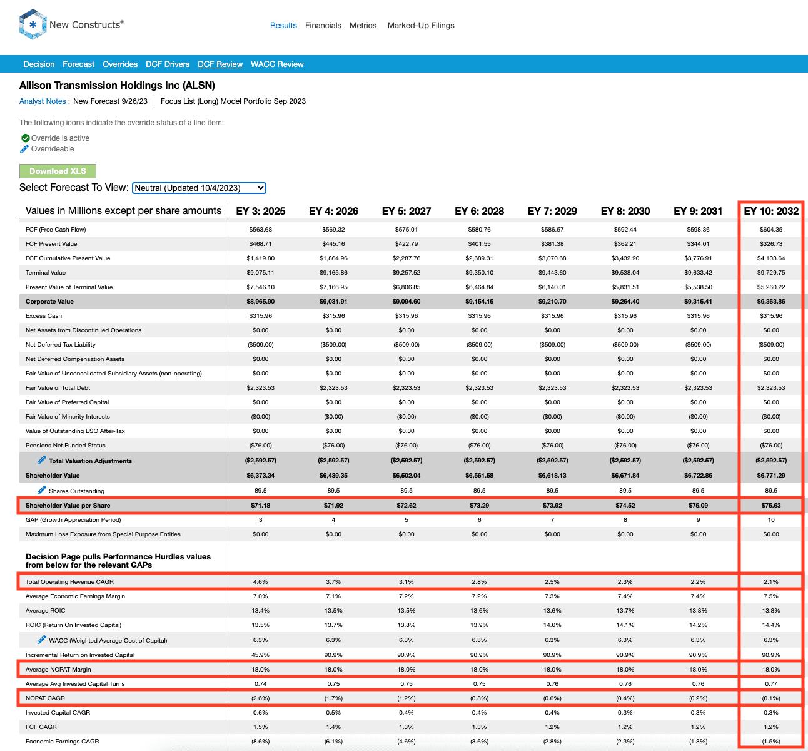
Task: Open the Marked-Up Filings navigation item
Action: pos(421,26)
